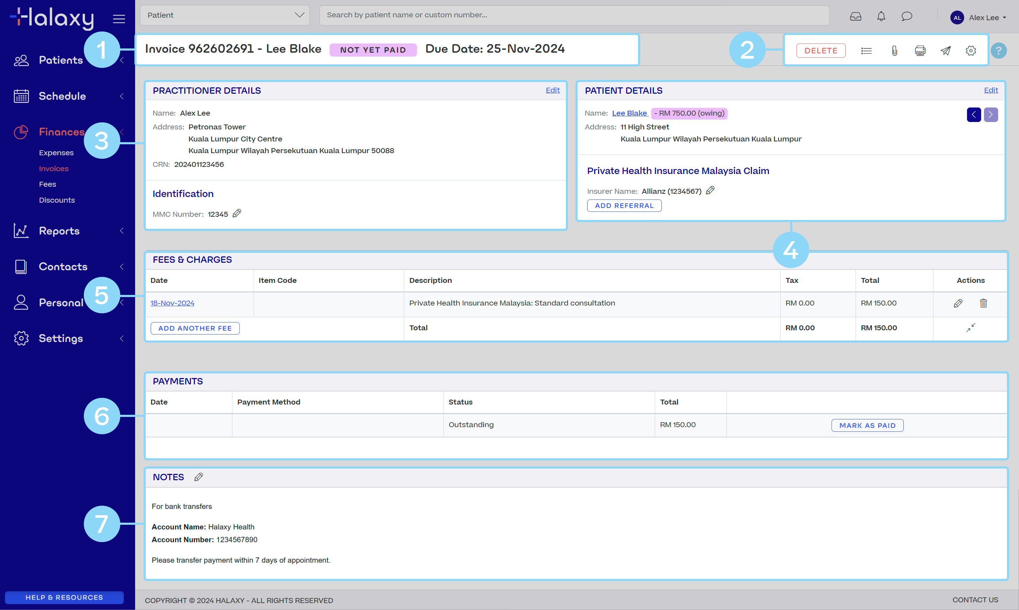Click the NOT YET PAID status badge
This screenshot has width=1019, height=610.
tap(373, 50)
